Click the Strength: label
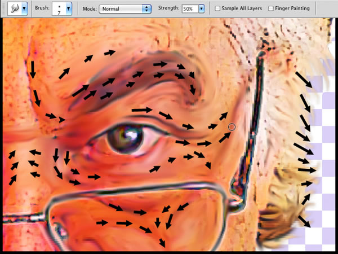Viewport: 338px width, 254px height. tap(168, 8)
